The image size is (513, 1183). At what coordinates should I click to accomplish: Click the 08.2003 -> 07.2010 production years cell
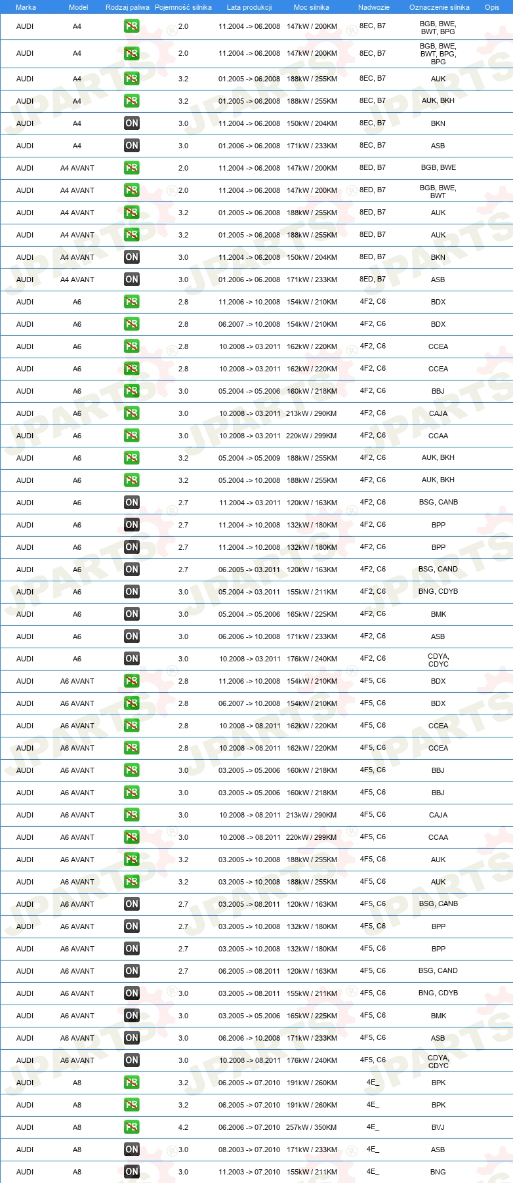tap(249, 1150)
